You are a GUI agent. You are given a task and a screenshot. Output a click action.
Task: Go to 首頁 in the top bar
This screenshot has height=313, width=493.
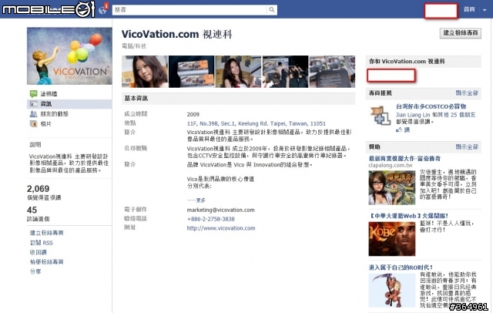click(469, 9)
